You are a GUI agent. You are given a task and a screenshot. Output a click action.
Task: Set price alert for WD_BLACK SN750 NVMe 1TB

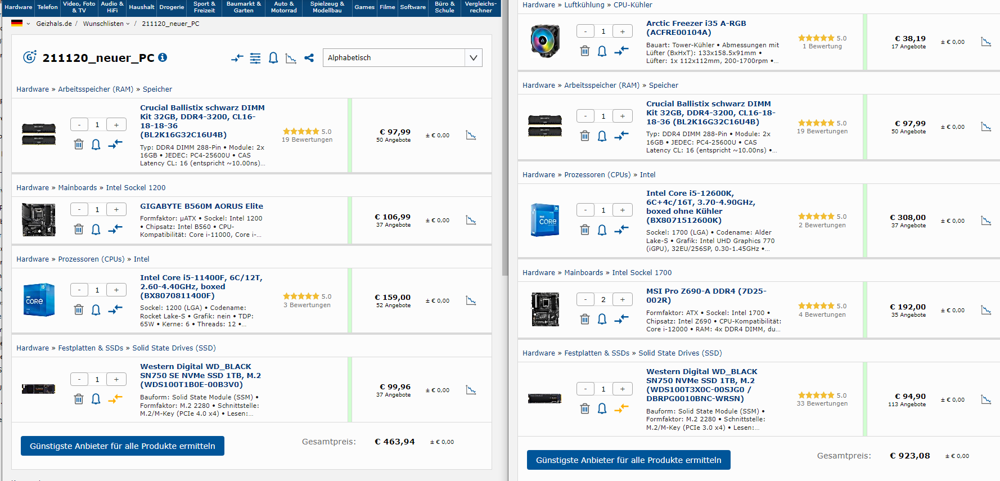click(602, 408)
